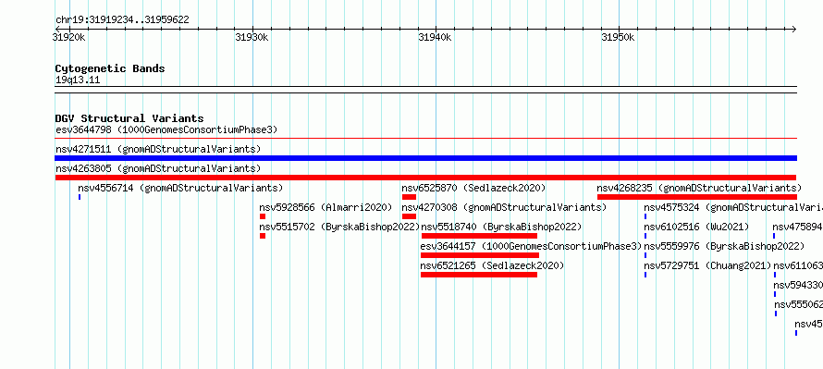This screenshot has width=823, height=369.
Task: Click the small blue marker under nsv4556714
Action: (x=80, y=197)
